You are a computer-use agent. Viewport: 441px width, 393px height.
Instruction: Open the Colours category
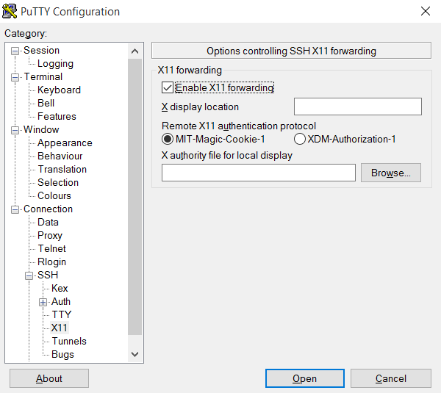tap(54, 195)
